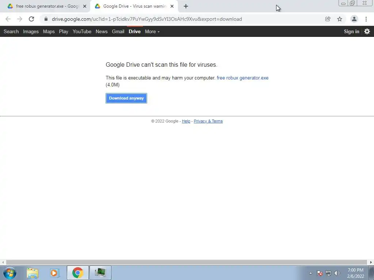This screenshot has width=374, height=280.
Task: Open Chrome three-dot menu
Action: click(366, 19)
